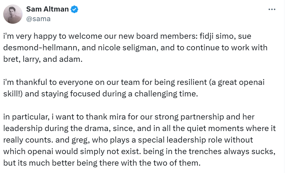289x173 pixels.
Task: Click the Sam Altman display name
Action: [x=47, y=9]
